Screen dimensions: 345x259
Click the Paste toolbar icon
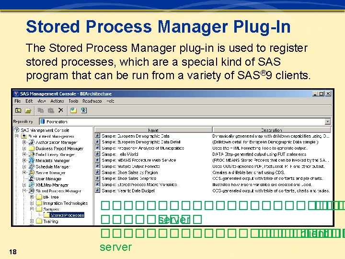pos(51,110)
